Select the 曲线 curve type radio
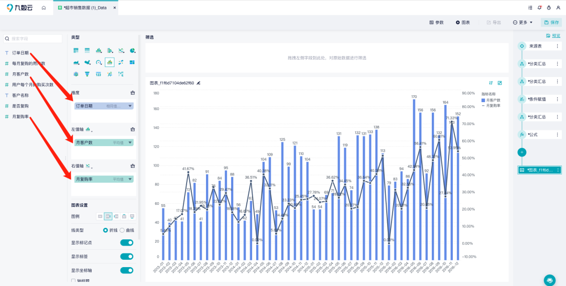Viewport: 566px width, 286px height. tap(122, 230)
